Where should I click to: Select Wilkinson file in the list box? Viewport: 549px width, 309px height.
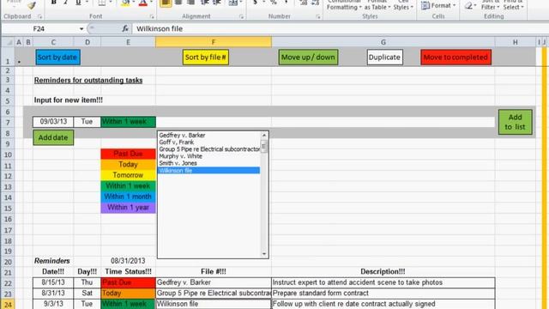(x=209, y=171)
